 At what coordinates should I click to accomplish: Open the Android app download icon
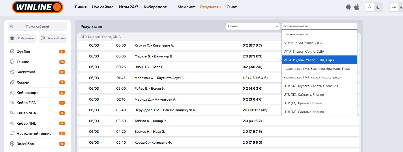click(348, 7)
